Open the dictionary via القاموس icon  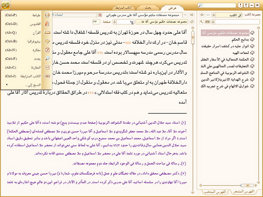coord(47,24)
